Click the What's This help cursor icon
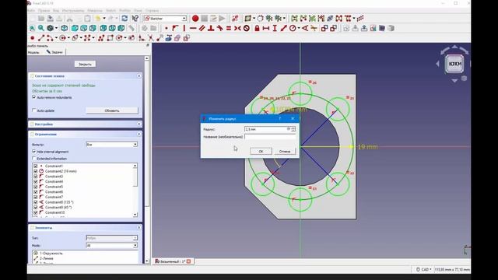This screenshot has height=280, width=498. (x=135, y=19)
